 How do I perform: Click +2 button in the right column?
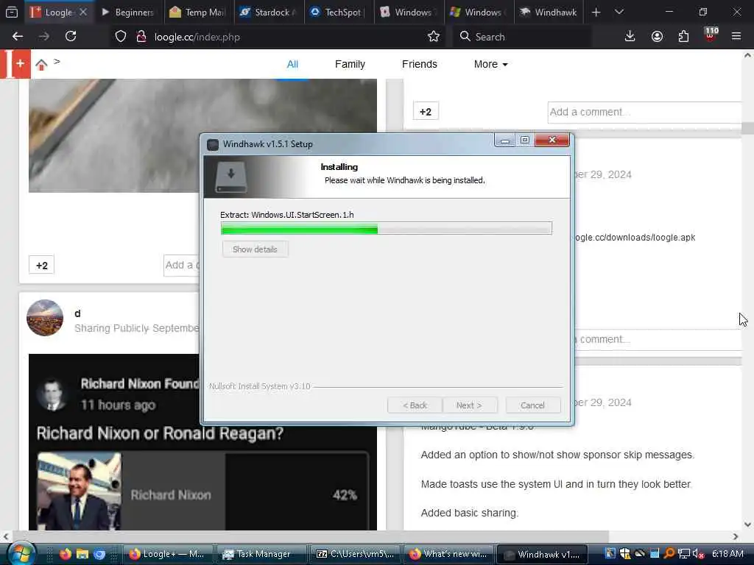pos(426,112)
